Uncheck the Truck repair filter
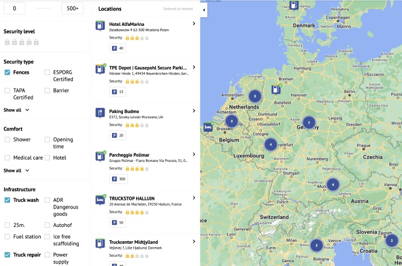 pos(7,255)
